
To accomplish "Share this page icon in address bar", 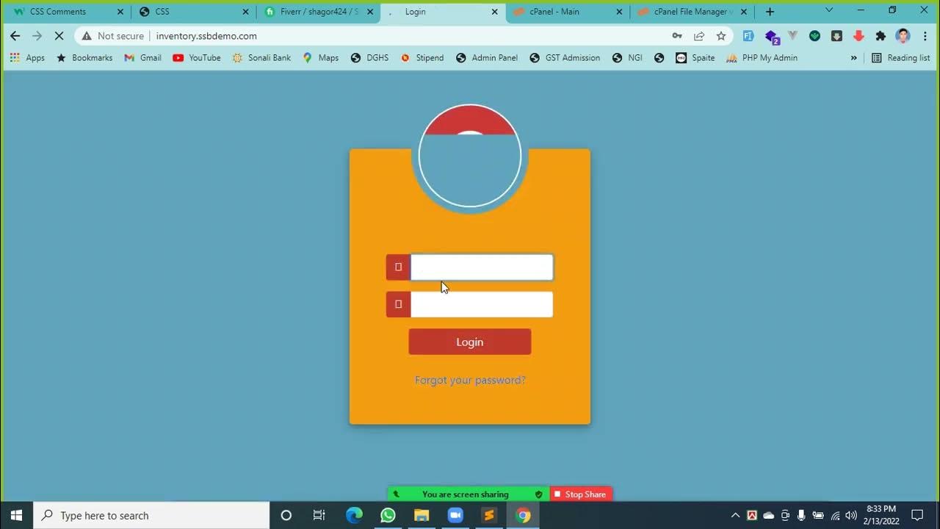I will click(699, 36).
